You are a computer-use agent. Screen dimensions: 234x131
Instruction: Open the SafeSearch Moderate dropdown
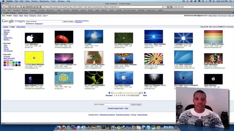coord(39,24)
